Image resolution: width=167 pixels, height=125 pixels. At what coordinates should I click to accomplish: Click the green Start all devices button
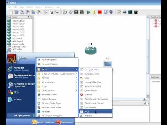(89, 12)
